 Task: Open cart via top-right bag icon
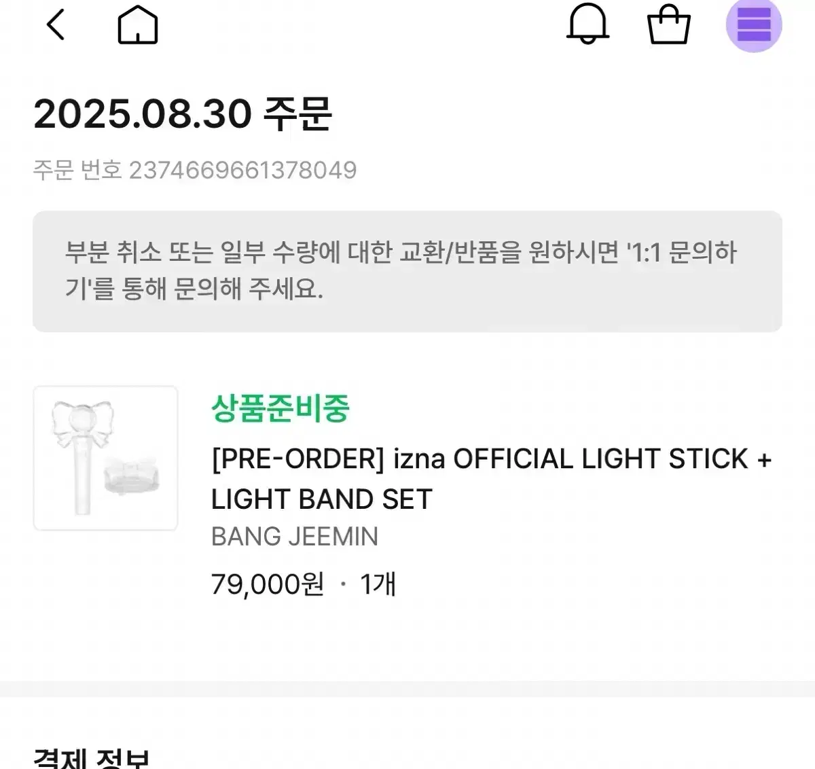click(x=668, y=26)
